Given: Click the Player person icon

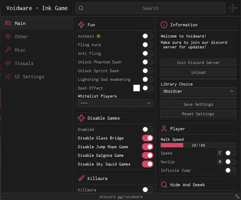Looking at the screenshot, I should [164, 129].
